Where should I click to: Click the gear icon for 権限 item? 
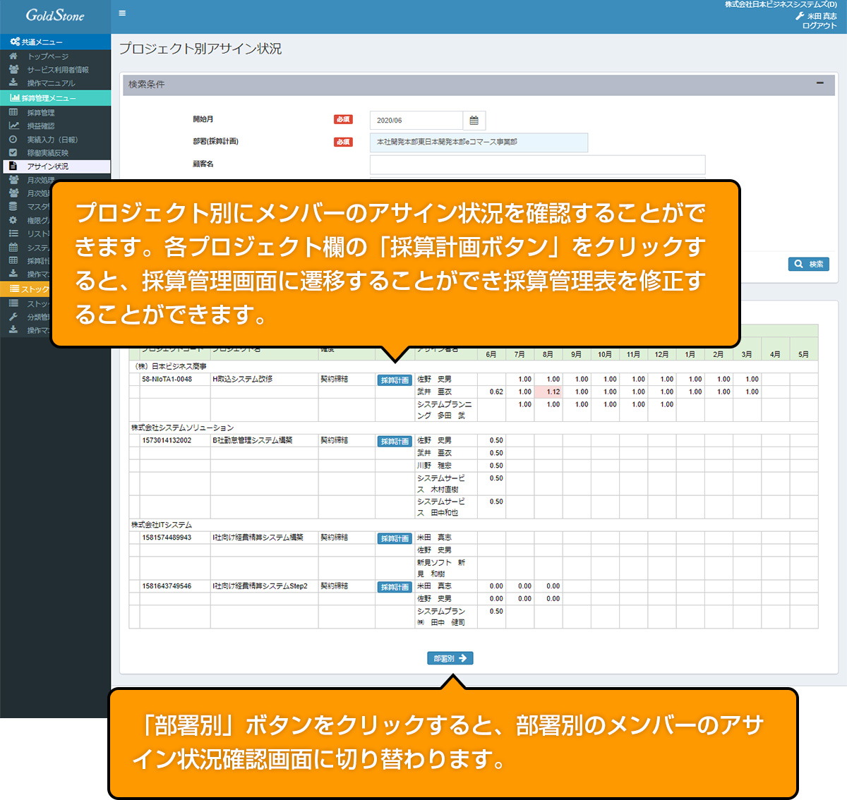13,220
